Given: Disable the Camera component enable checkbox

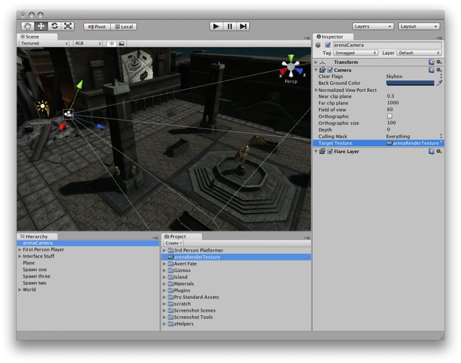Looking at the screenshot, I should pos(330,70).
